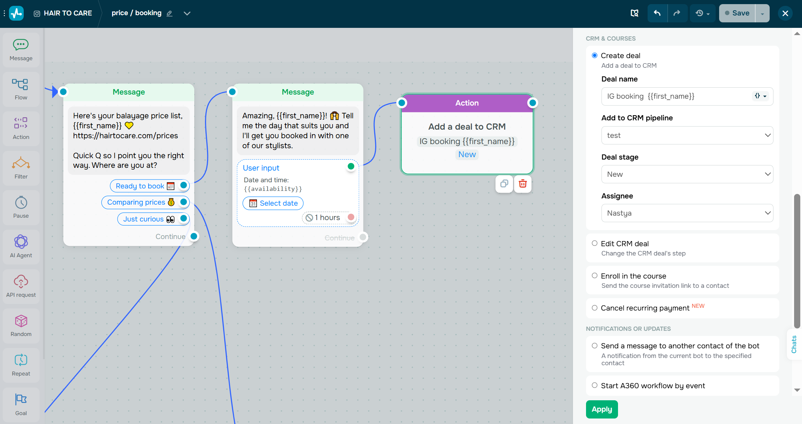Click the first Message Continue connector
The height and width of the screenshot is (424, 802).
194,236
